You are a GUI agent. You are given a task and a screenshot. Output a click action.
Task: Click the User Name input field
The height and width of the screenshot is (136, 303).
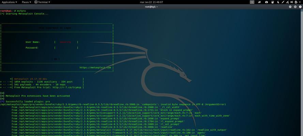tap(66, 42)
